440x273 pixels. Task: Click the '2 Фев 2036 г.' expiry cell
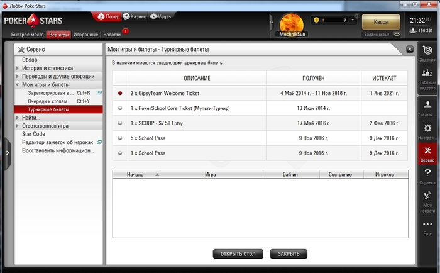coord(384,123)
